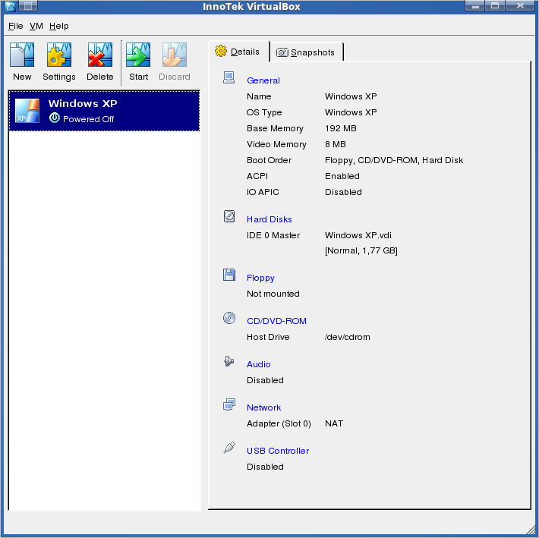Click the Audio speaker icon
539x538 pixels.
[x=229, y=362]
